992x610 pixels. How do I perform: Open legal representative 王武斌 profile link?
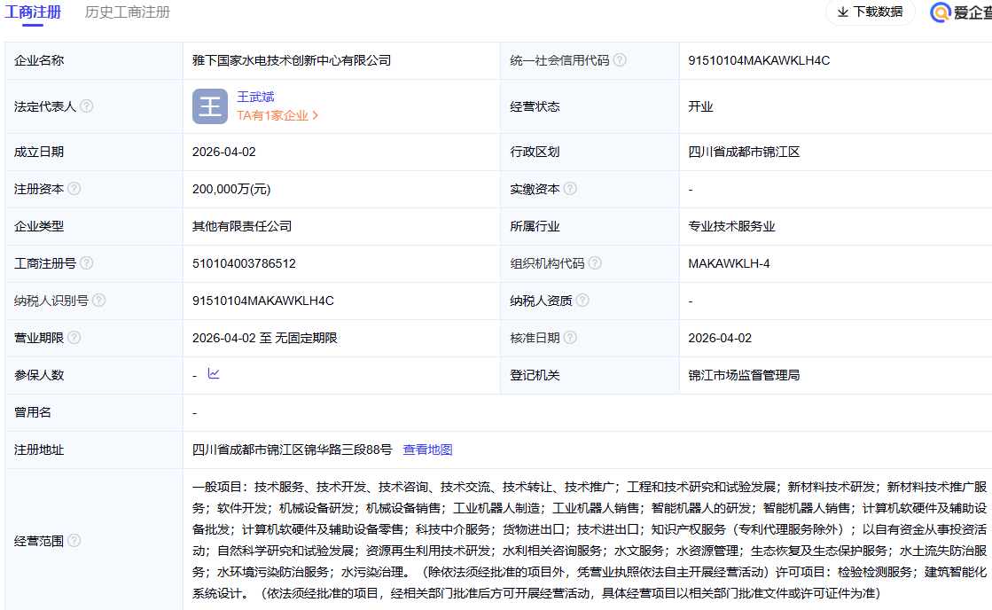pos(255,97)
